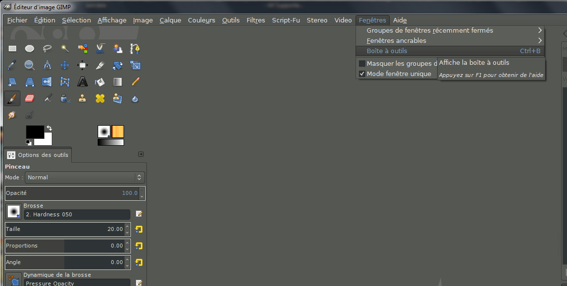Edit the brush 2. Hardness 050
The height and width of the screenshot is (286, 567).
(x=139, y=214)
